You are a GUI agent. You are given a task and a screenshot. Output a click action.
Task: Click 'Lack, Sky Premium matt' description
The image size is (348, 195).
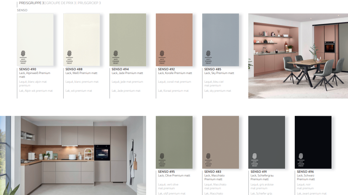tap(219, 73)
